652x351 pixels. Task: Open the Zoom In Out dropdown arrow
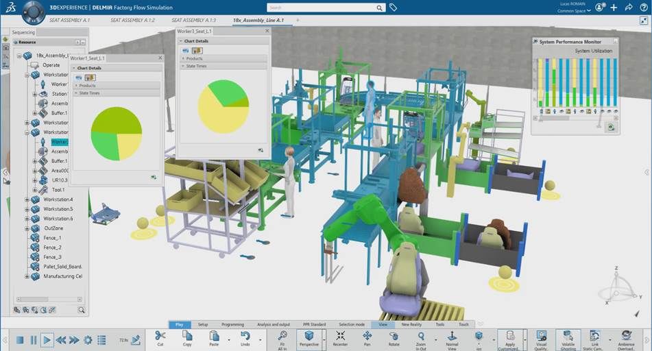436,340
